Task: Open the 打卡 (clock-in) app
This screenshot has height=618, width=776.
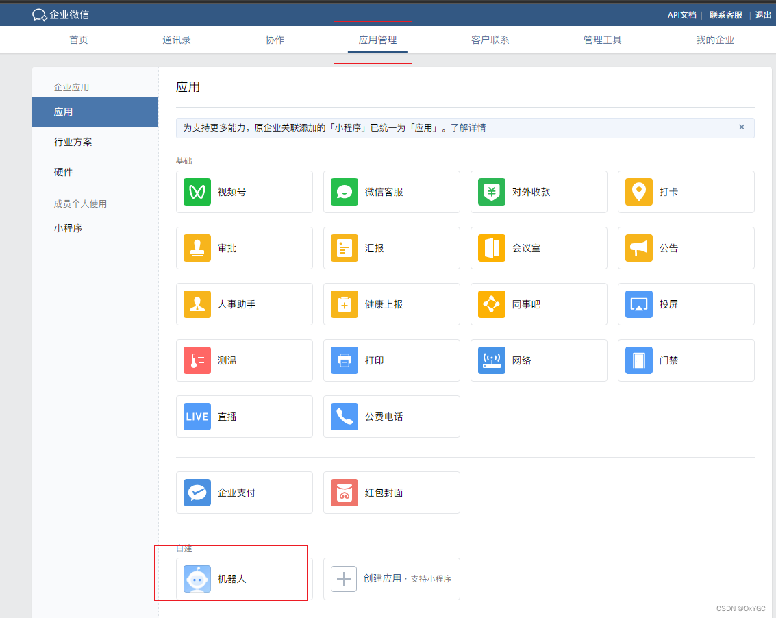Action: tap(686, 192)
